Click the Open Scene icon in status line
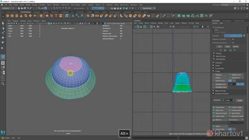249x140 pixels. (22, 8)
